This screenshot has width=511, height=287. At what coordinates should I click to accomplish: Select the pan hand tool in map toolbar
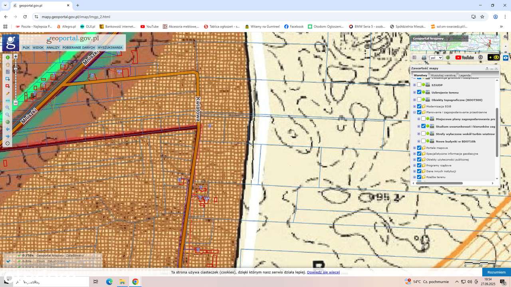click(8, 65)
